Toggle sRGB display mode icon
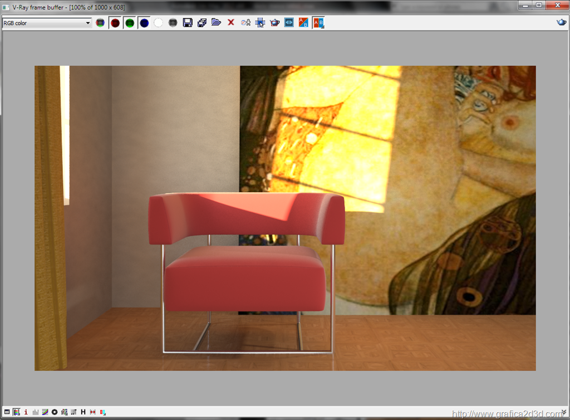The height and width of the screenshot is (420, 570). click(x=65, y=412)
